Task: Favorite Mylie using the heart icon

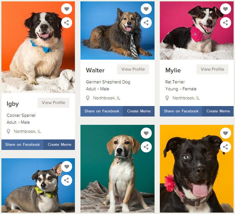Action: (226, 9)
